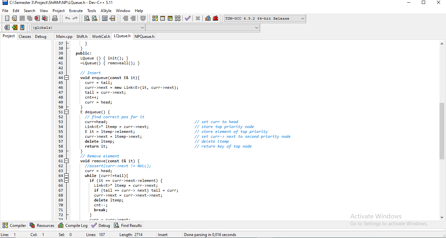This screenshot has width=446, height=238.
Task: Click the editor scrollbar up arrow
Action: (442, 44)
